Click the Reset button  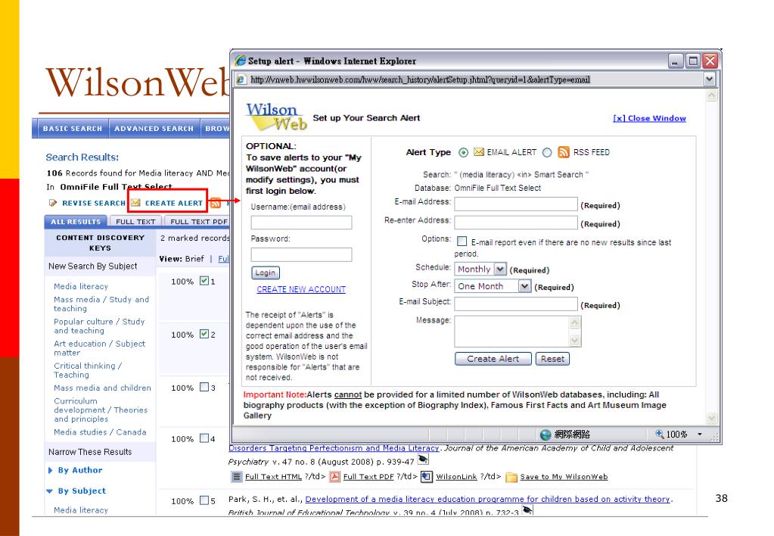(x=552, y=359)
